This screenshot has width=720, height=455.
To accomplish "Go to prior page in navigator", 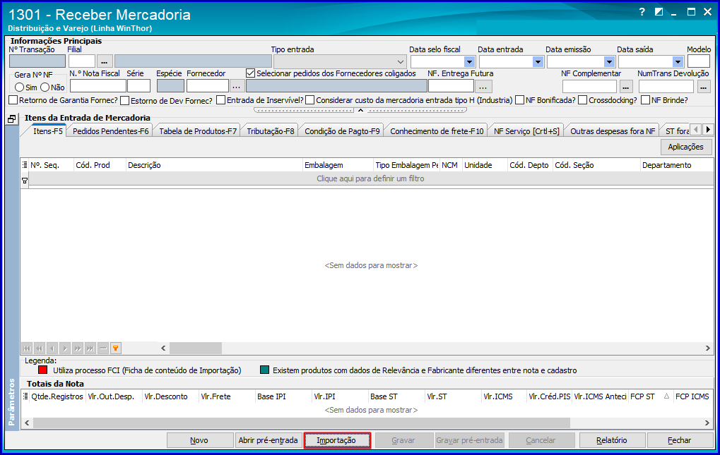I will pyautogui.click(x=40, y=348).
